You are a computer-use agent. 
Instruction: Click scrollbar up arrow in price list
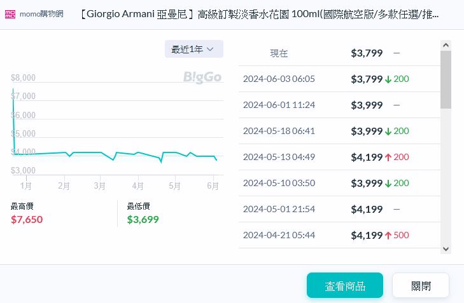446,45
